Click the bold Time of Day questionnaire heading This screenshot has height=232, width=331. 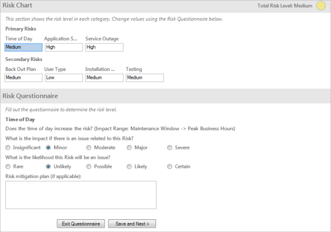tap(20, 120)
